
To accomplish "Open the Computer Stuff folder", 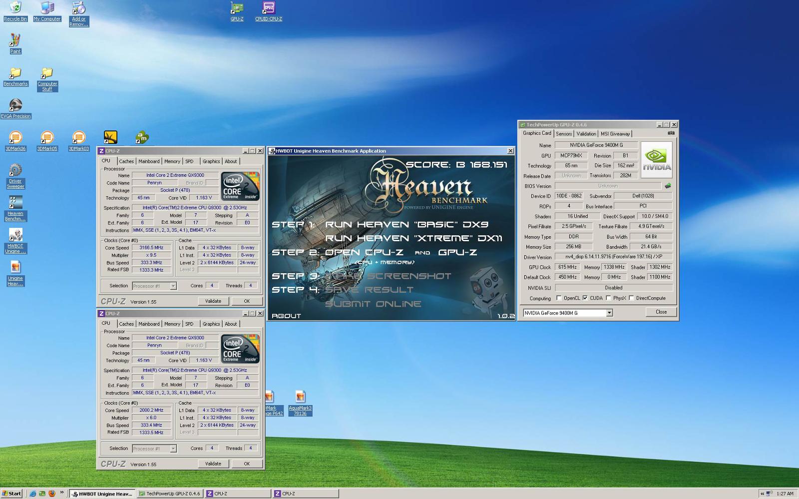I will click(47, 79).
